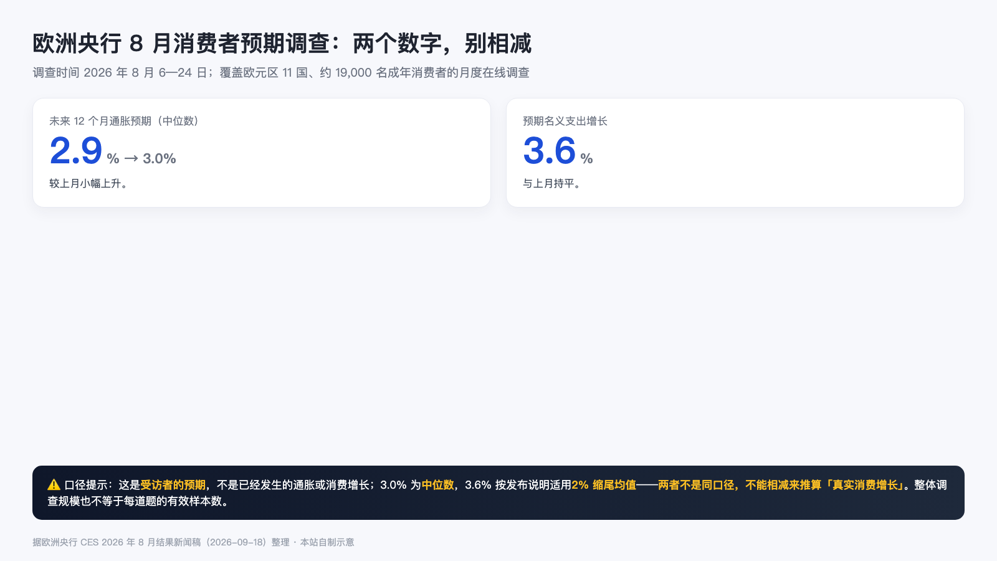Click the large 2.9 figure
Image resolution: width=997 pixels, height=561 pixels.
(x=75, y=151)
